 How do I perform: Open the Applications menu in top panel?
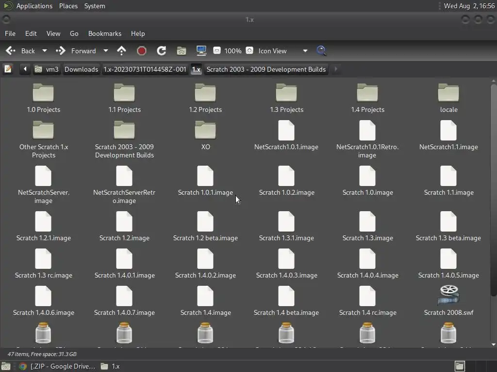tap(34, 6)
